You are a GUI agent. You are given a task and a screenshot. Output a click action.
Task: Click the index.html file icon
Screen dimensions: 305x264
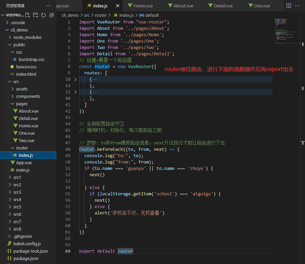(12, 74)
